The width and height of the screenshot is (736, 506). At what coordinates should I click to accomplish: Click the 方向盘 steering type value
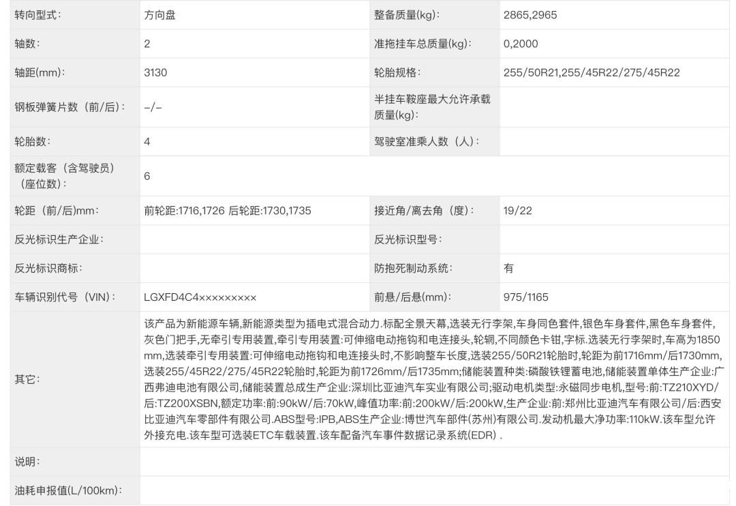click(159, 15)
